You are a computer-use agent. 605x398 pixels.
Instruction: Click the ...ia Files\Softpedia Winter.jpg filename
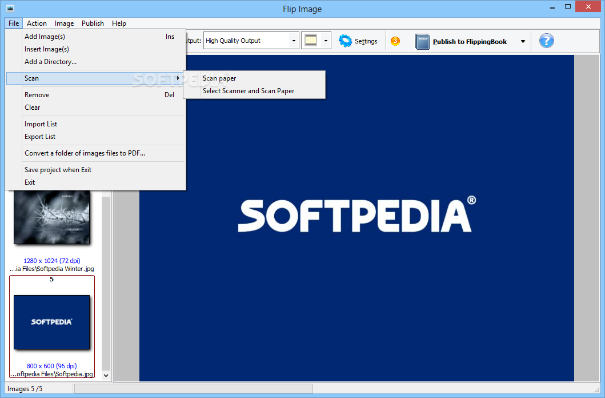52,269
